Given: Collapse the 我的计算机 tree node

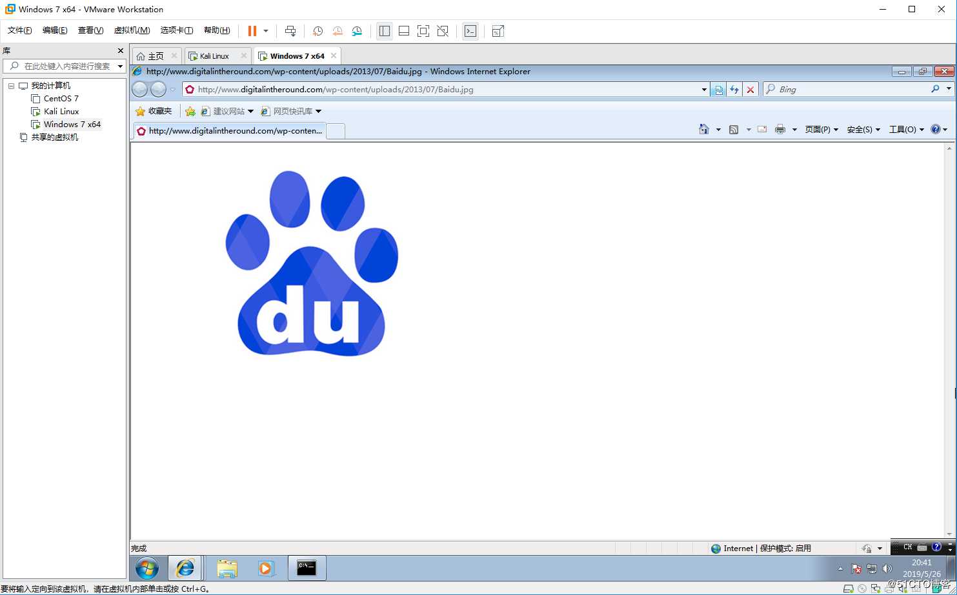Looking at the screenshot, I should click(x=11, y=86).
